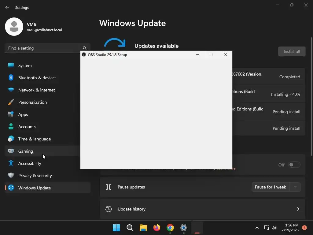Click the OBS logo in Setup title bar

pyautogui.click(x=84, y=54)
